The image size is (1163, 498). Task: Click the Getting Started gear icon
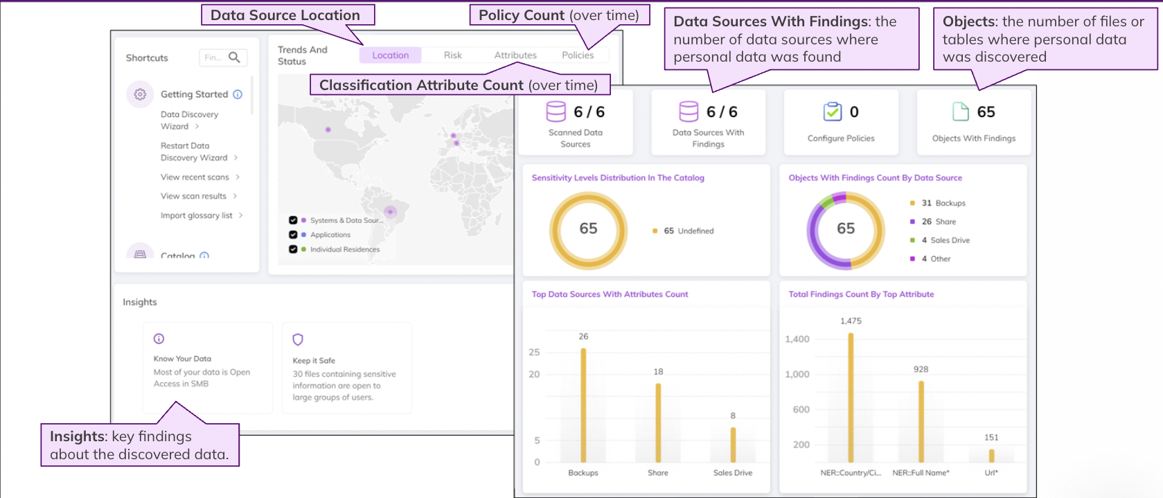click(140, 94)
